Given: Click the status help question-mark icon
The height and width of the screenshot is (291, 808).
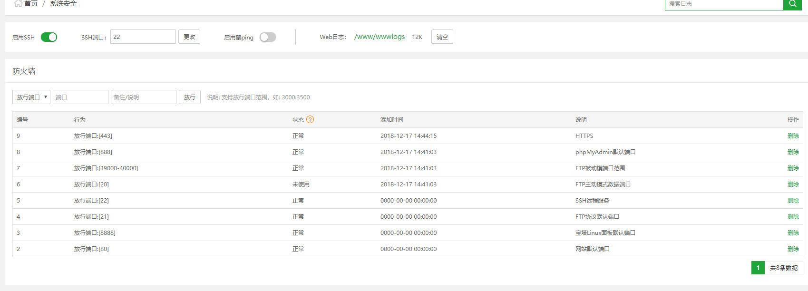Looking at the screenshot, I should click(310, 119).
